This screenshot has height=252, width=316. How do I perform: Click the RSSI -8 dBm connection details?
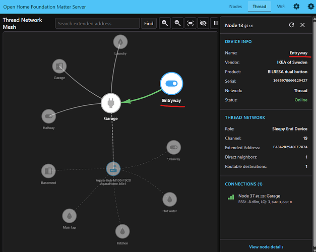[265, 202]
